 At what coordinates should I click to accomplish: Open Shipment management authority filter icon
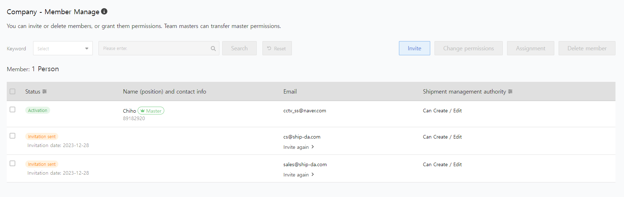coord(510,91)
